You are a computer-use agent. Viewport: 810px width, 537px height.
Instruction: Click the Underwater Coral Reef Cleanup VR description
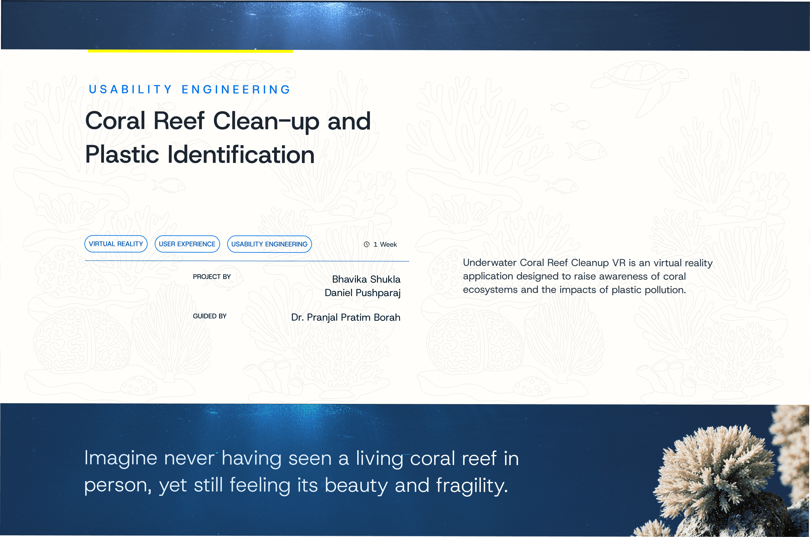(x=587, y=276)
